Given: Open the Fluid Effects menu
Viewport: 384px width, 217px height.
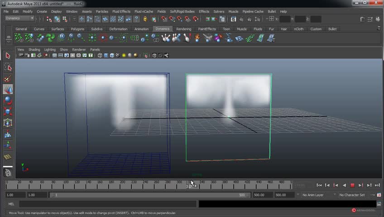Looking at the screenshot, I should coord(121,11).
